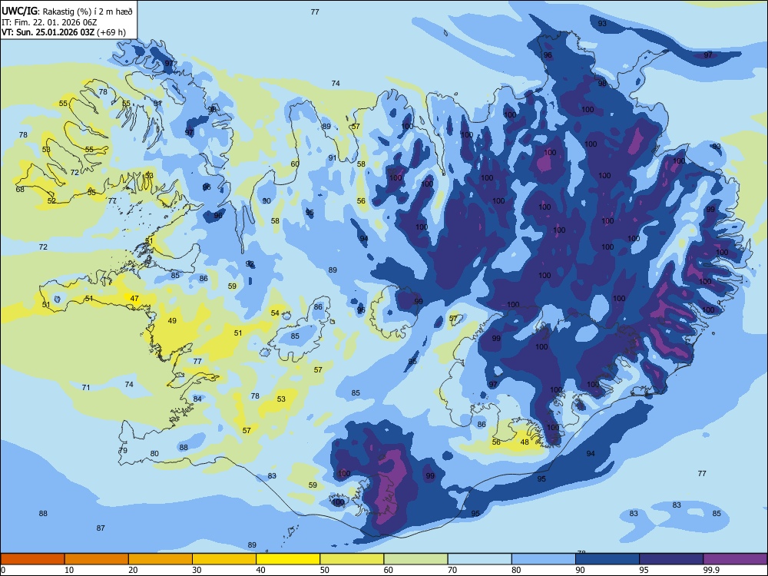
Task: Select the amber 20–30 legend color block
Action: pyautogui.click(x=161, y=559)
